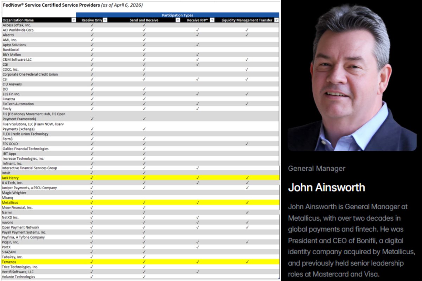Select the ECS Fin Inc. cell

coord(39,94)
